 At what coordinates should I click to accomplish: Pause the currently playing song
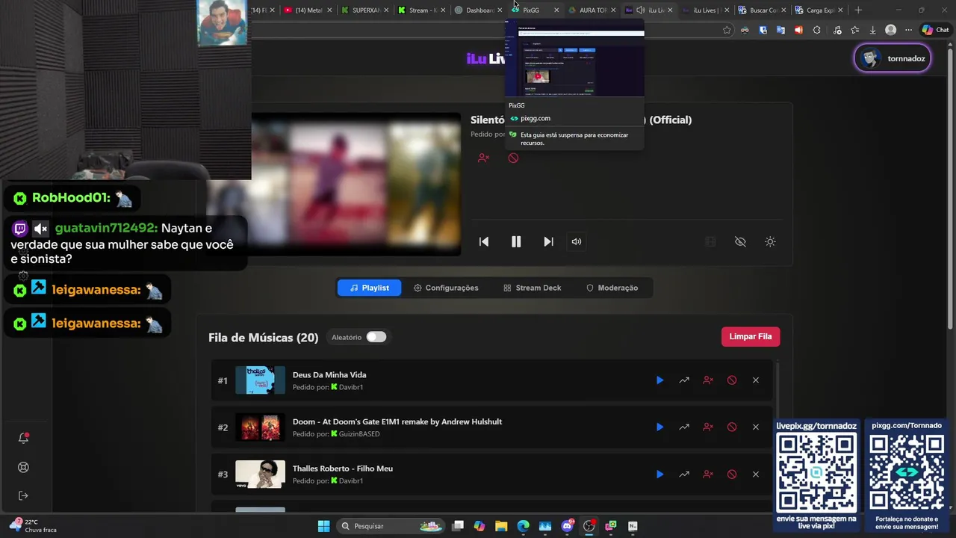click(x=516, y=241)
